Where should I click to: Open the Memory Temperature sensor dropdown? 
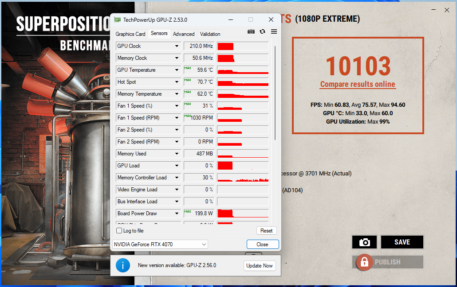pyautogui.click(x=177, y=94)
